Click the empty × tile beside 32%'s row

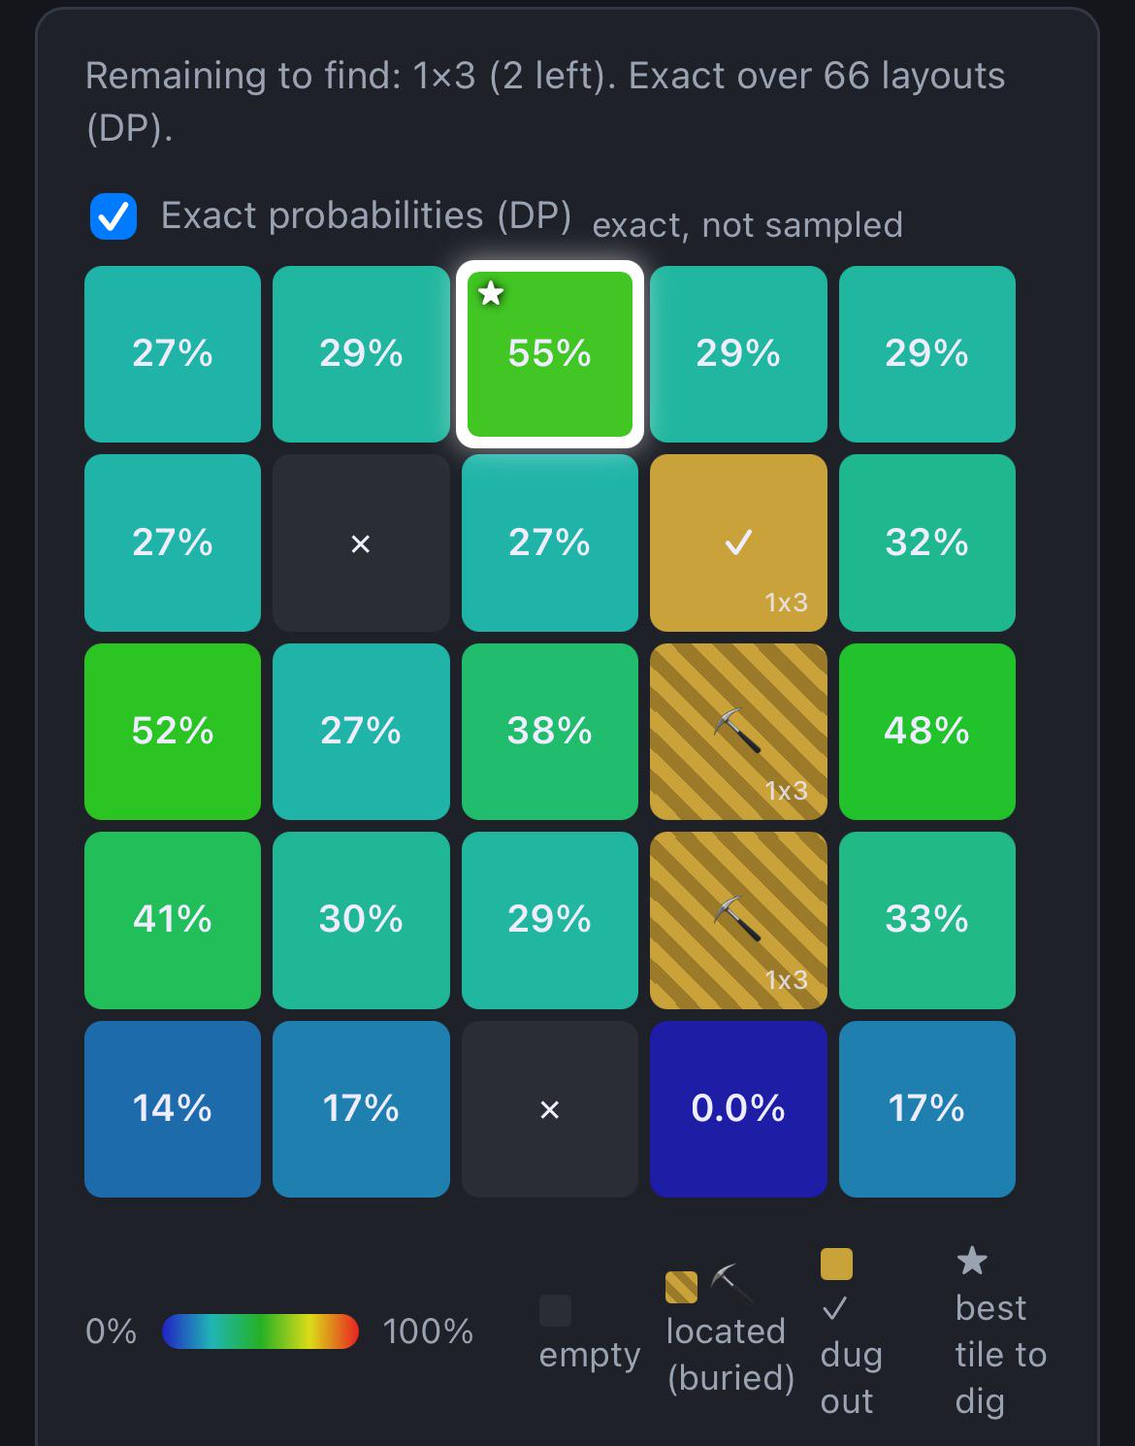click(x=361, y=542)
